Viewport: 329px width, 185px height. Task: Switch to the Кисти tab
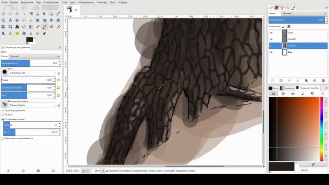click(273, 88)
